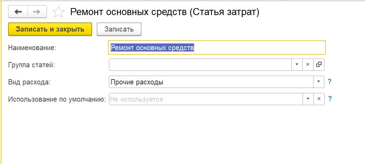Viewport: 365px width, 164px height.
Task: Open the Вид расхода dropdown arrow
Action: [319, 82]
